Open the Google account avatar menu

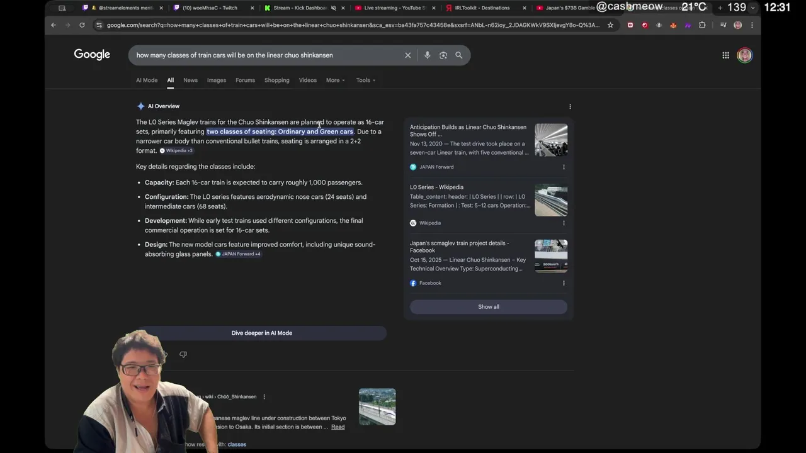pos(745,55)
